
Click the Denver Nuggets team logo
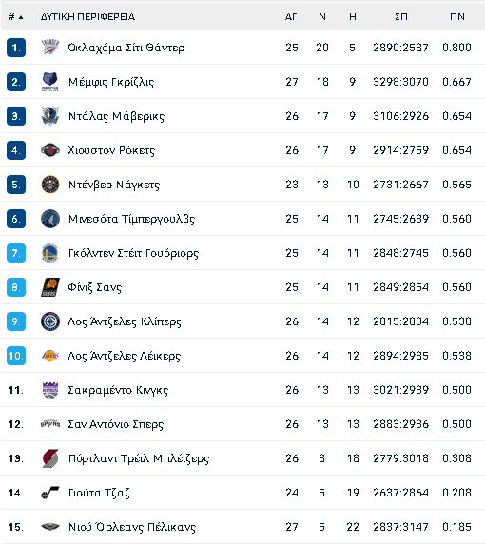point(50,185)
